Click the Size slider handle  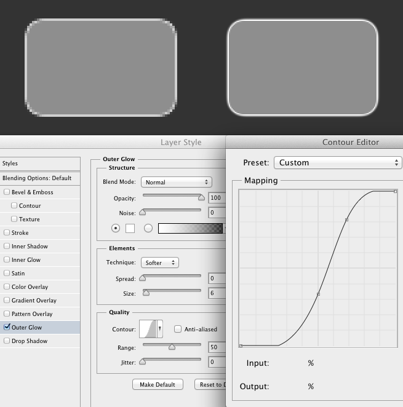point(146,293)
